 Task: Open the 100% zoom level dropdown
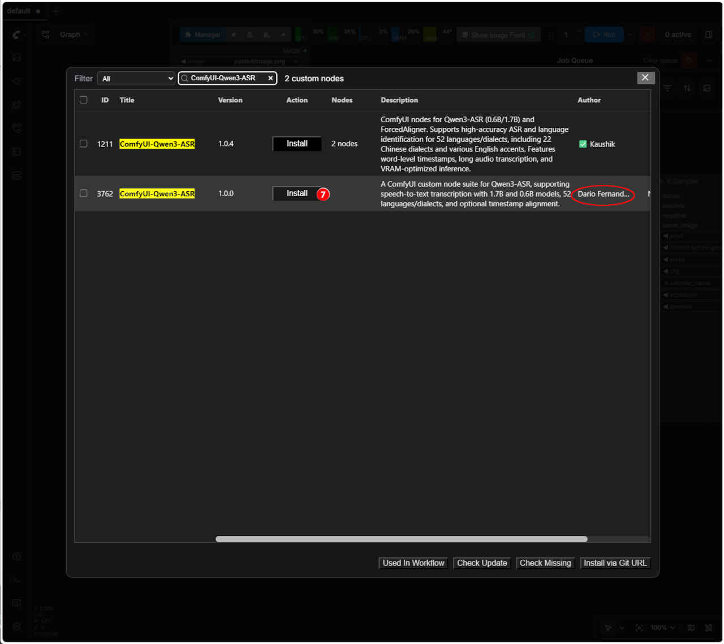coord(662,628)
